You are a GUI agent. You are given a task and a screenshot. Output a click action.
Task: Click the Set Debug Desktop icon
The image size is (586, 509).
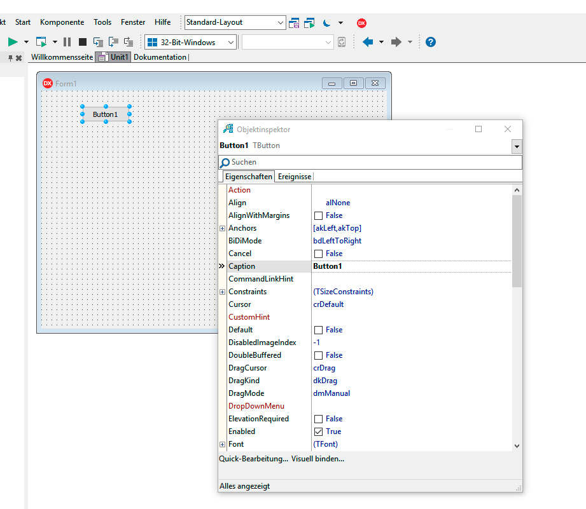(x=309, y=23)
